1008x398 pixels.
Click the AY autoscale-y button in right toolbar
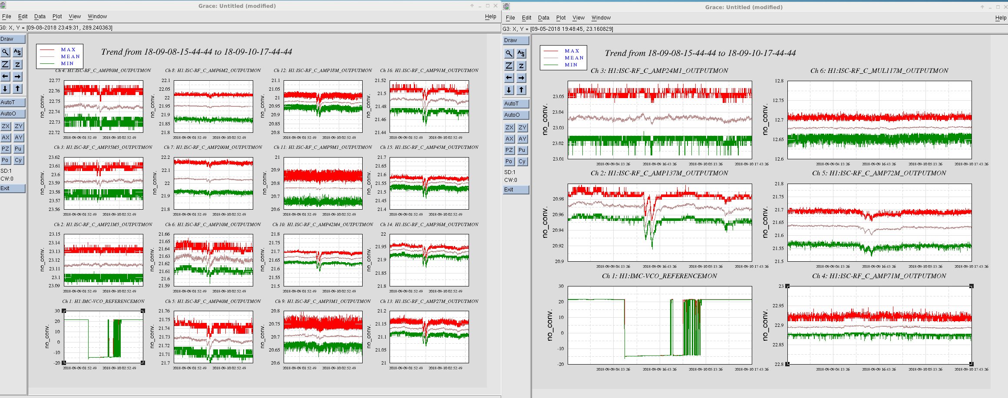[522, 139]
